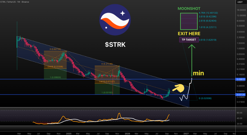Screen dimensions: 247x135
Task: Click 20.00 on the indicator axis
Action: coord(239,124)
